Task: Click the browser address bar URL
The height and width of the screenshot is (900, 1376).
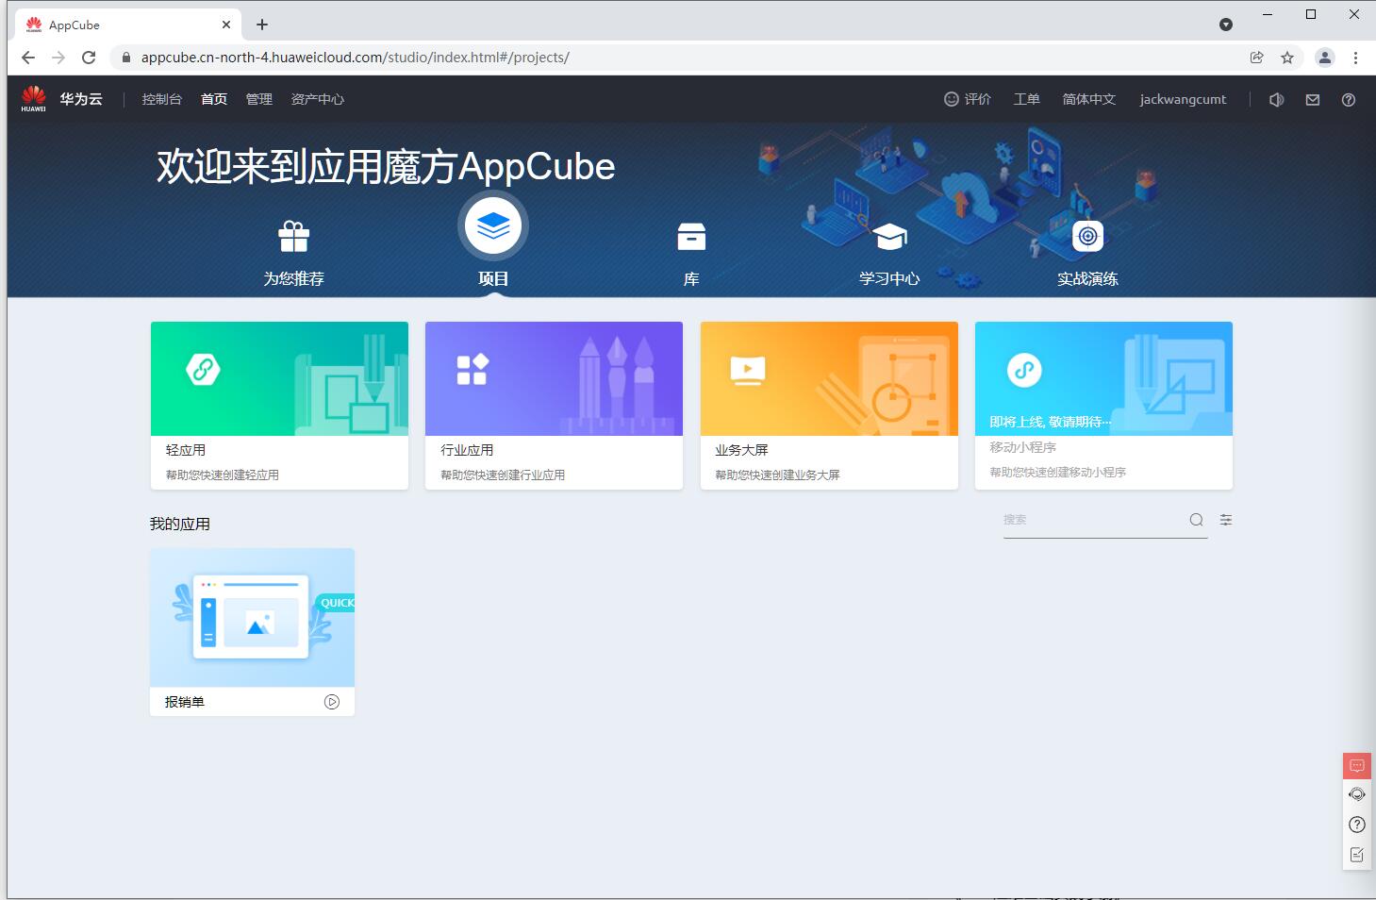Action: pyautogui.click(x=356, y=58)
